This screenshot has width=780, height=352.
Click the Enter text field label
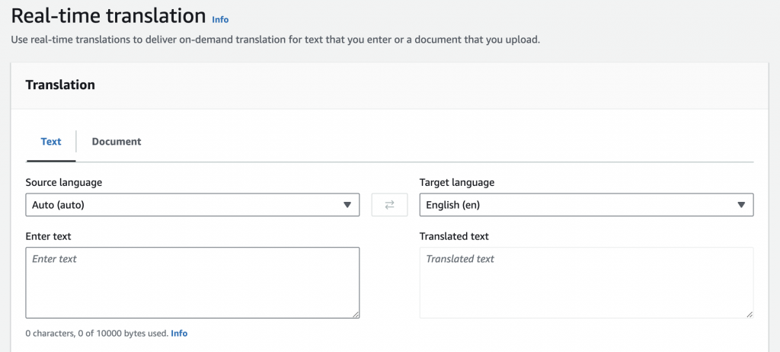pyautogui.click(x=48, y=236)
